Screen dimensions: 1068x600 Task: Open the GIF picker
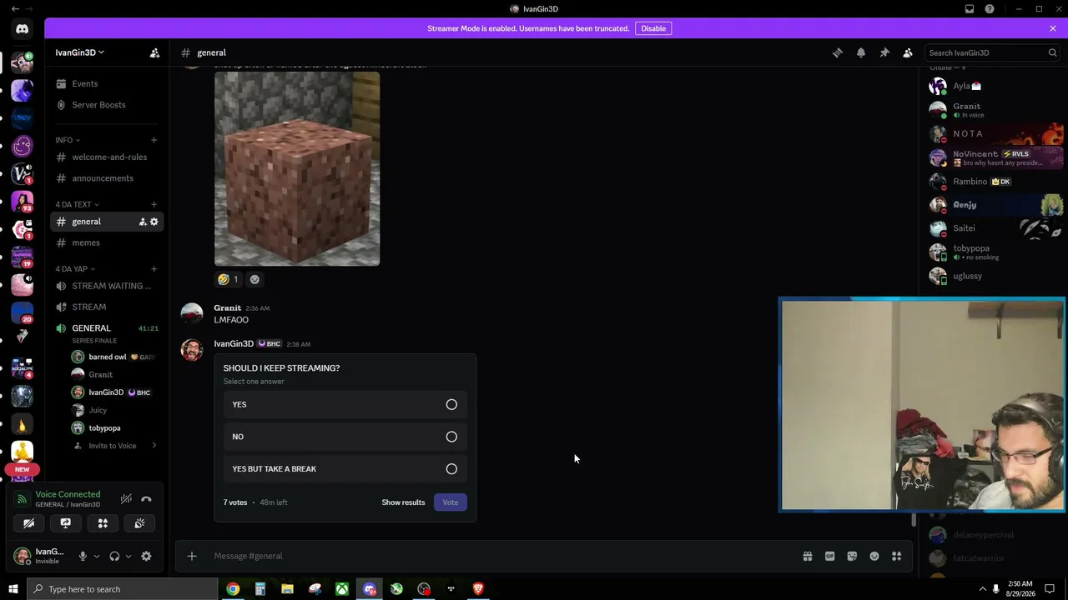point(830,556)
